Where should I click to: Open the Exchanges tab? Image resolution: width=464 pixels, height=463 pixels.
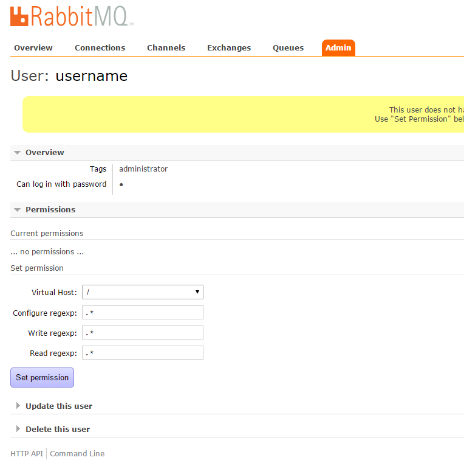pos(229,48)
